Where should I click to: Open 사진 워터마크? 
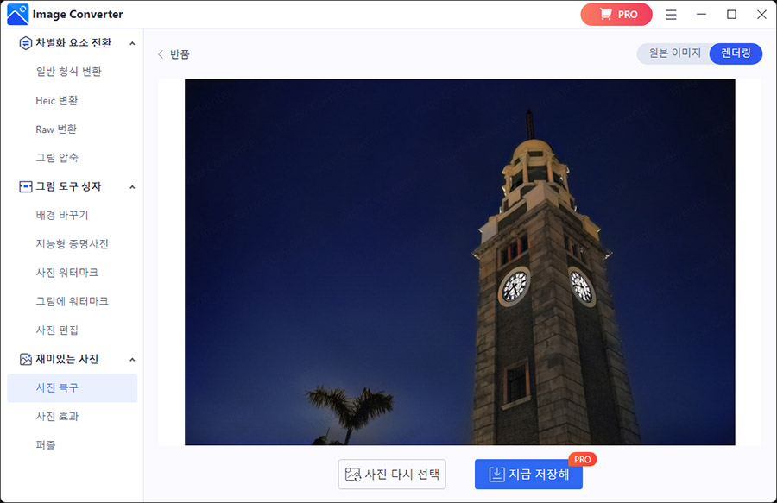66,273
